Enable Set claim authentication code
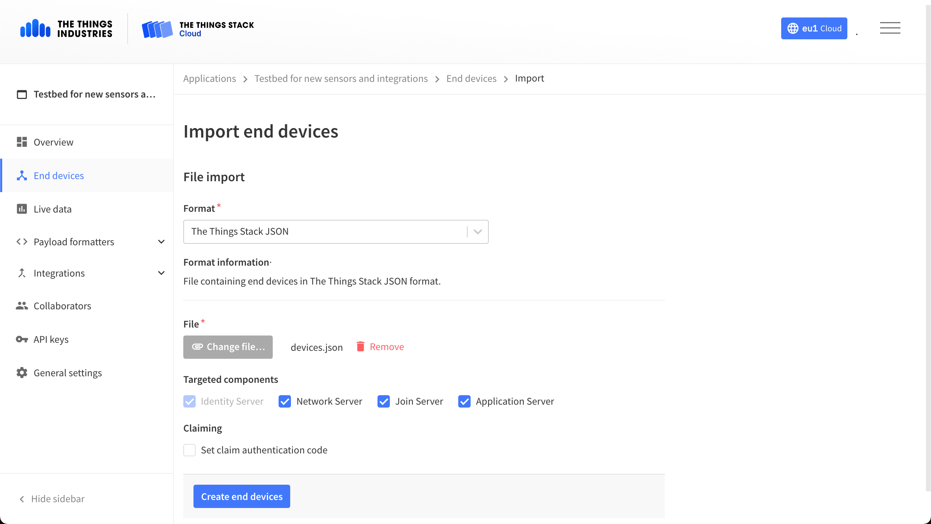Viewport: 931px width, 524px height. 189,450
